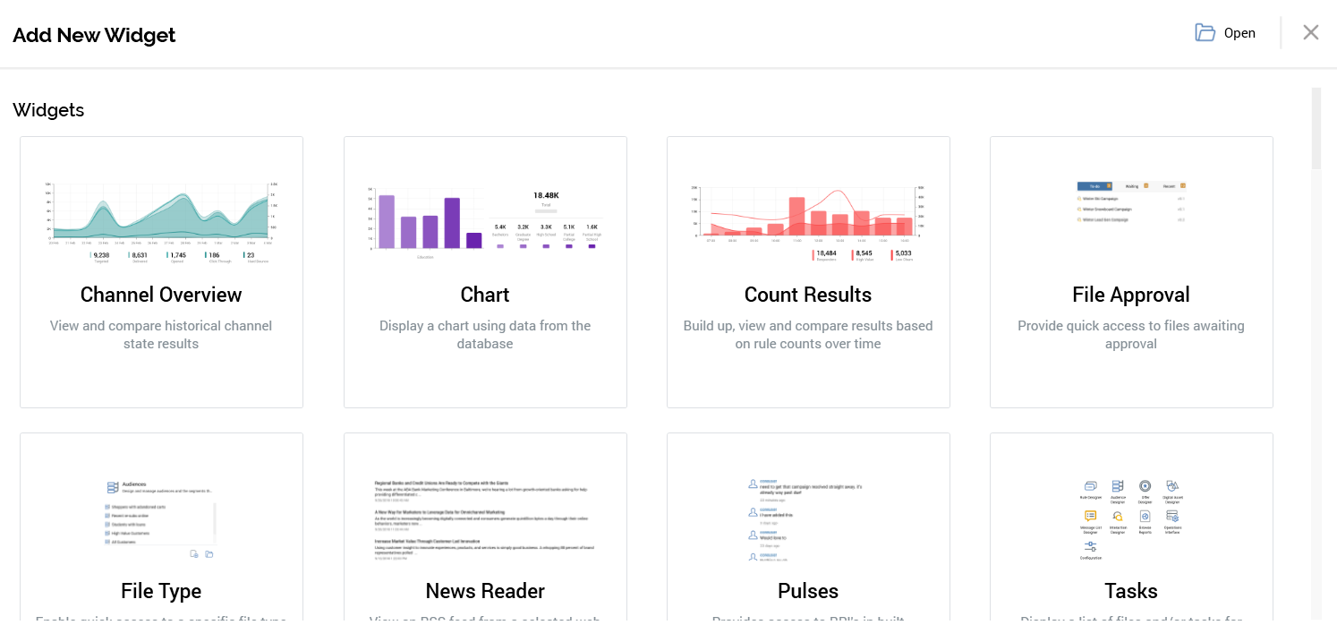Click the Open button label
Screen dimensions: 1337x625
[x=1239, y=33]
